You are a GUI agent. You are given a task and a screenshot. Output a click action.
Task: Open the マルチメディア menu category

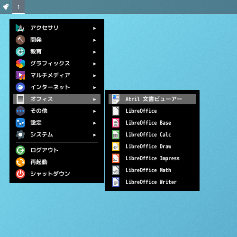pos(57,75)
